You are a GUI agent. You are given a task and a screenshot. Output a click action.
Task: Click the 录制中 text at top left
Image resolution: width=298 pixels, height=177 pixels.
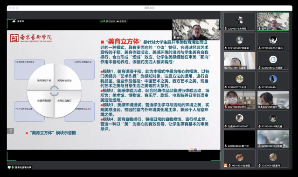point(21,21)
